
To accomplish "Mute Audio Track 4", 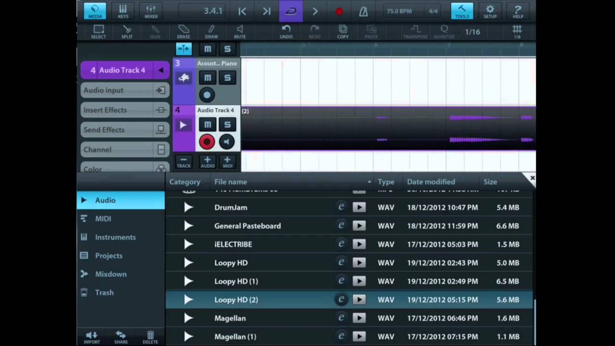I will (208, 124).
